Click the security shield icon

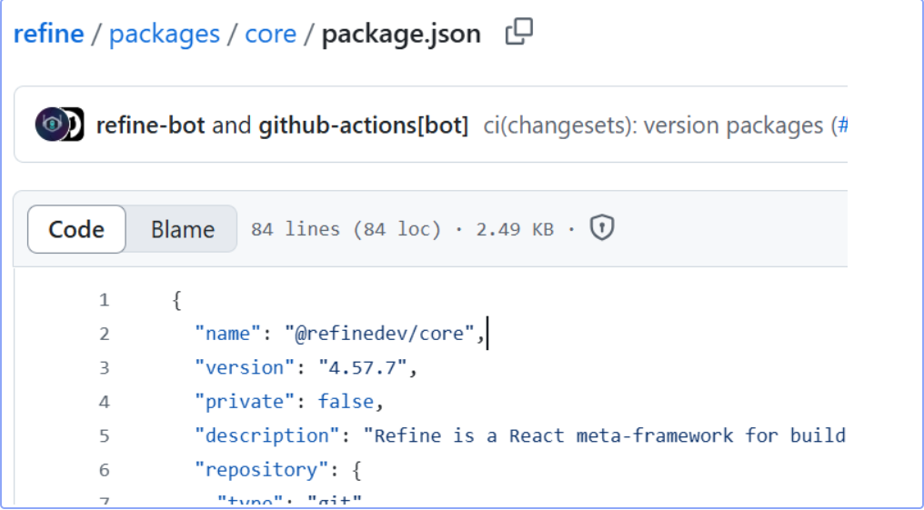[x=602, y=228]
